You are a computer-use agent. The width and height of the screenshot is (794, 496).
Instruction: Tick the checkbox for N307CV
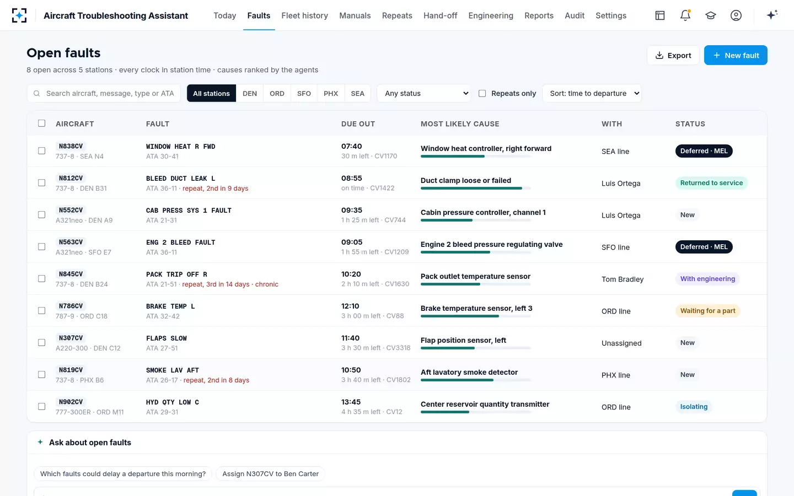[x=41, y=342]
